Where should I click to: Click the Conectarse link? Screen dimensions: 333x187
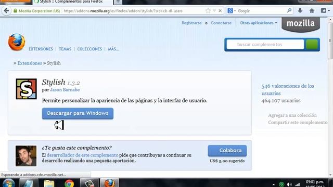pyautogui.click(x=221, y=23)
